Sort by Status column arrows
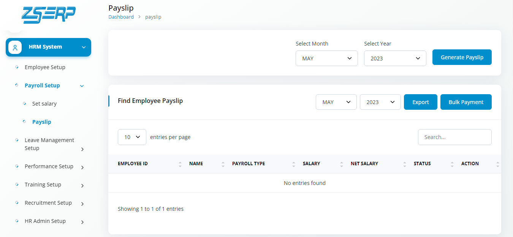 click(x=452, y=164)
